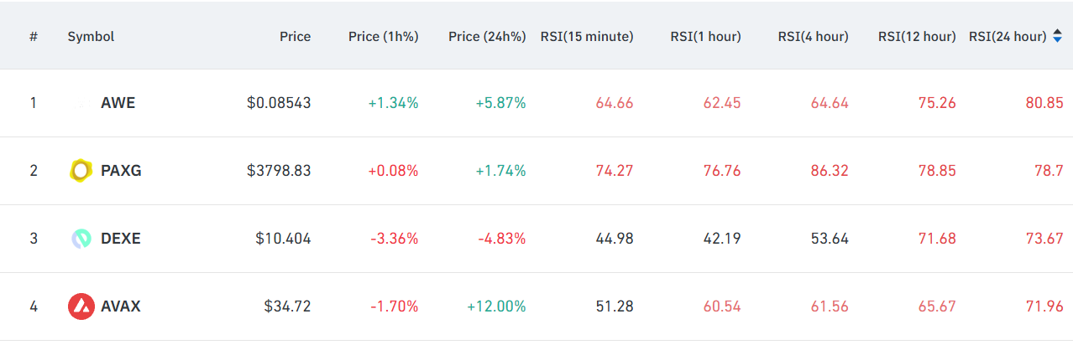This screenshot has width=1073, height=345.
Task: Open the DEXE symbol link
Action: [121, 239]
